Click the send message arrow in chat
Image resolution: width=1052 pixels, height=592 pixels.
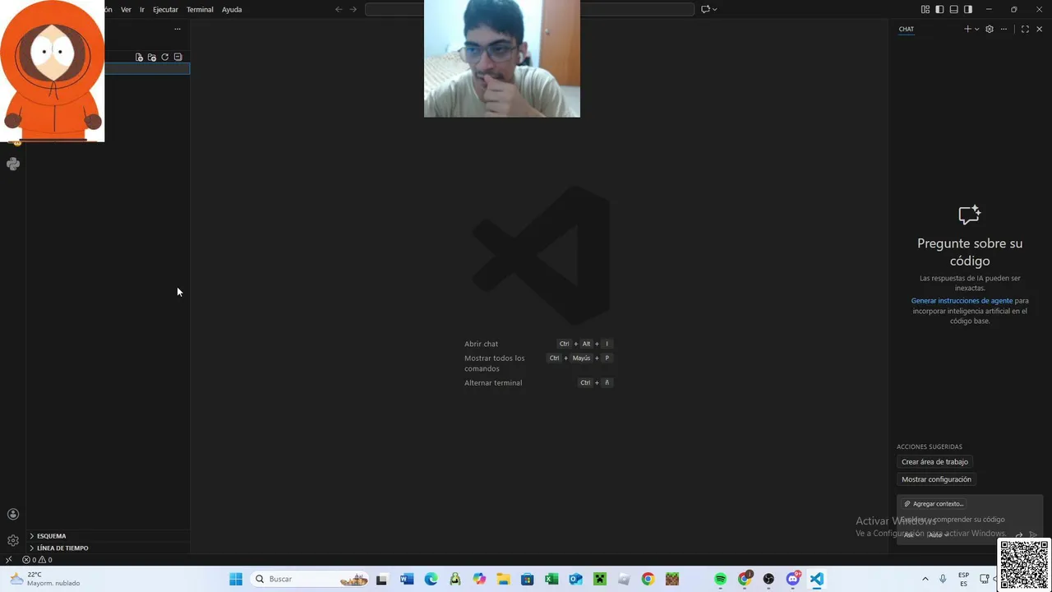(1033, 534)
